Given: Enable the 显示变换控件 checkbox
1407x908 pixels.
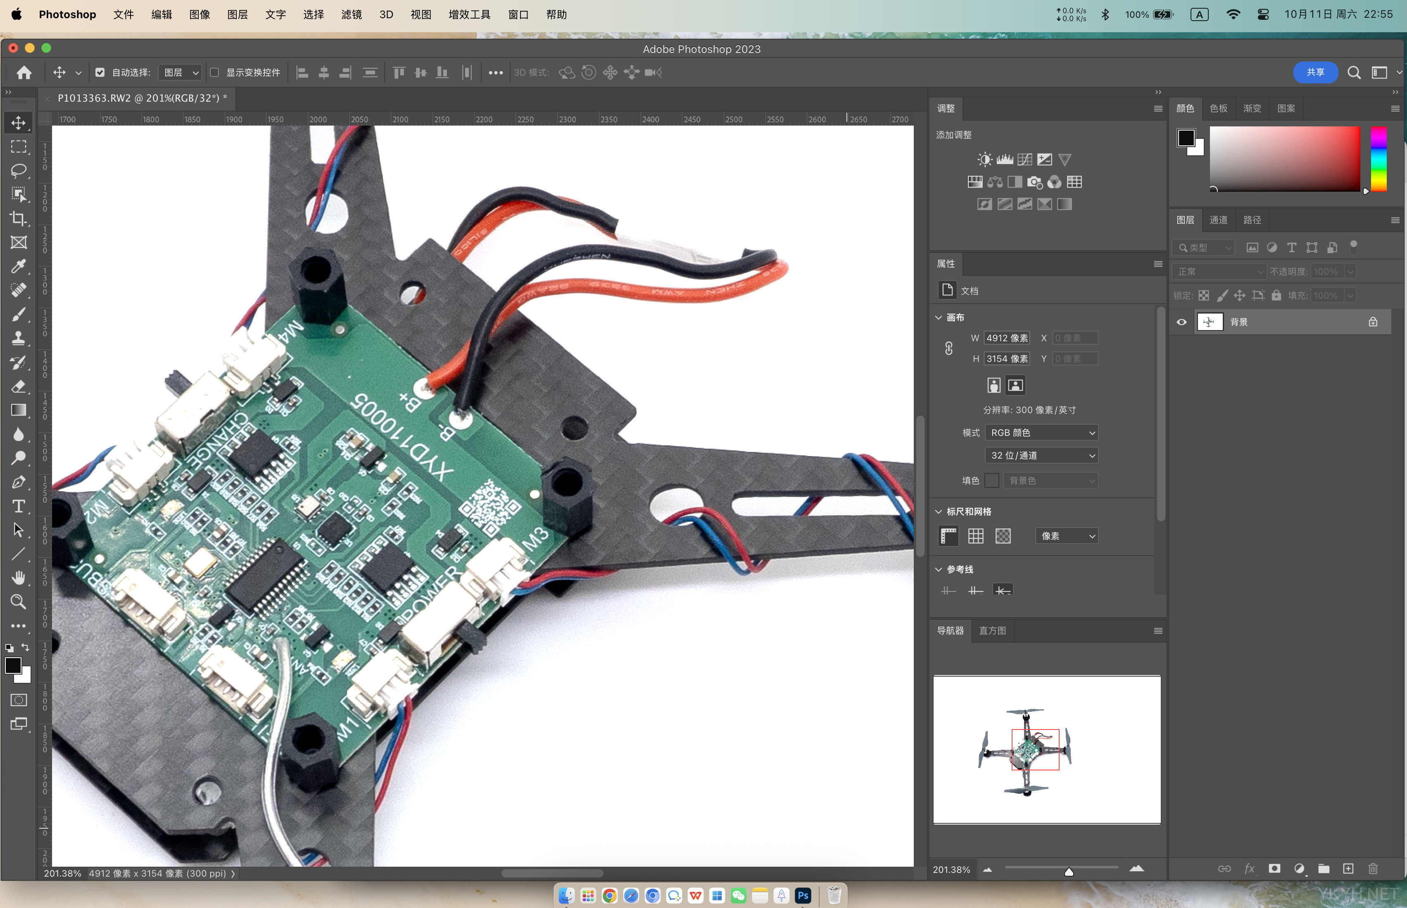Looking at the screenshot, I should coord(214,73).
